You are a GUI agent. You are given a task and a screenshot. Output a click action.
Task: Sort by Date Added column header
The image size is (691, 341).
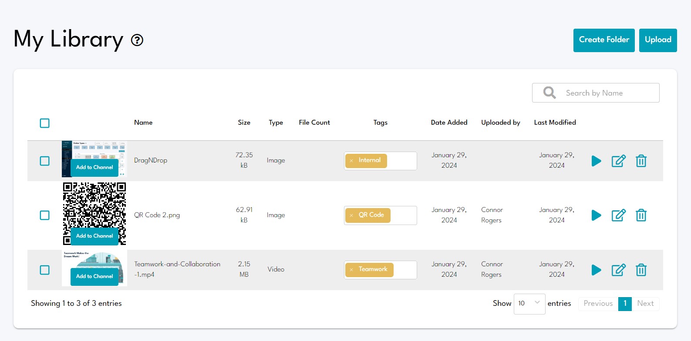pos(449,122)
